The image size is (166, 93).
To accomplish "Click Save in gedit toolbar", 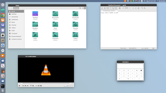I will [x=115, y=8].
